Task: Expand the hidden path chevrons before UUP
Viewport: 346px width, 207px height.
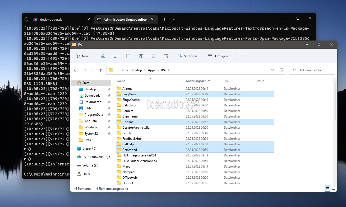Action: (x=116, y=70)
